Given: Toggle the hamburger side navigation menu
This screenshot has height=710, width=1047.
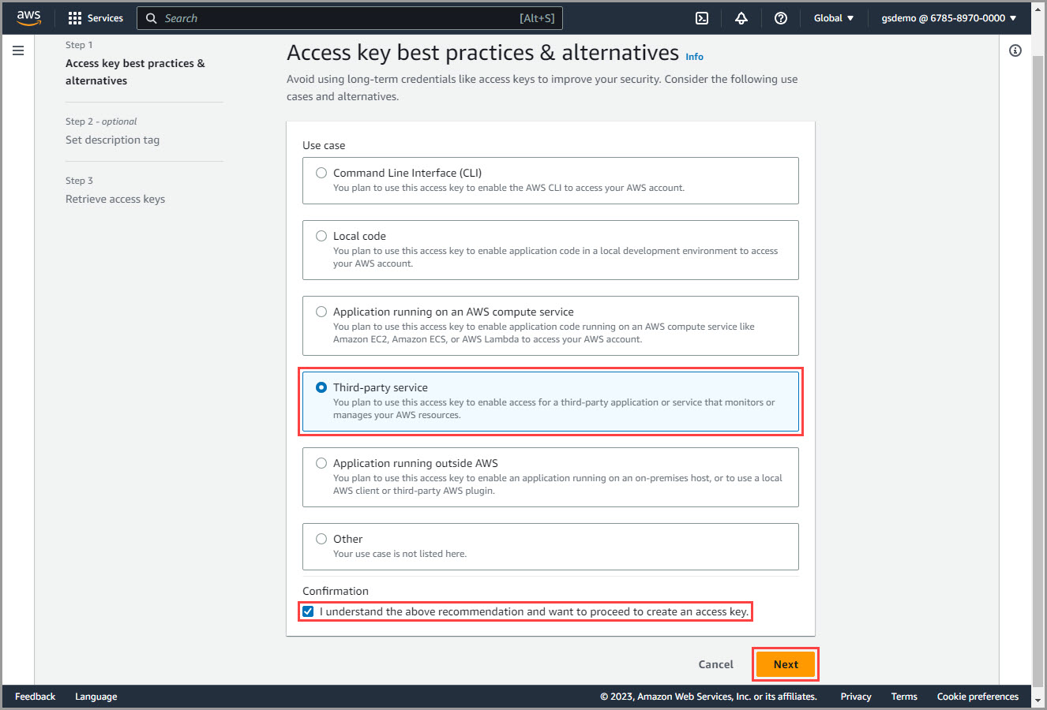Looking at the screenshot, I should tap(18, 50).
